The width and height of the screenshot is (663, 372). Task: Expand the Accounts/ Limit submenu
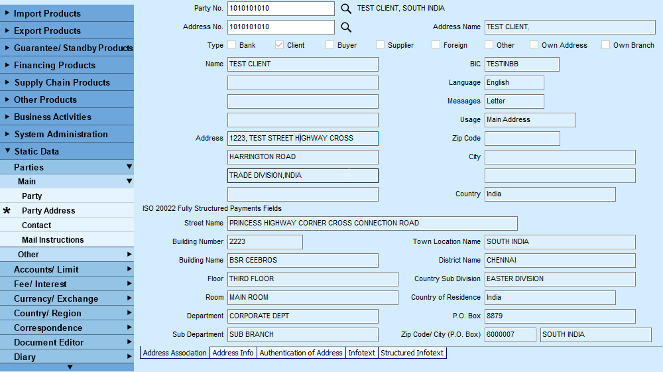tap(67, 269)
